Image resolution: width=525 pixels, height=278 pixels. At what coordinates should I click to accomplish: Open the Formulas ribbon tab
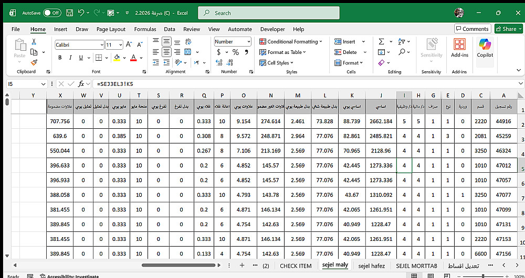coord(145,29)
